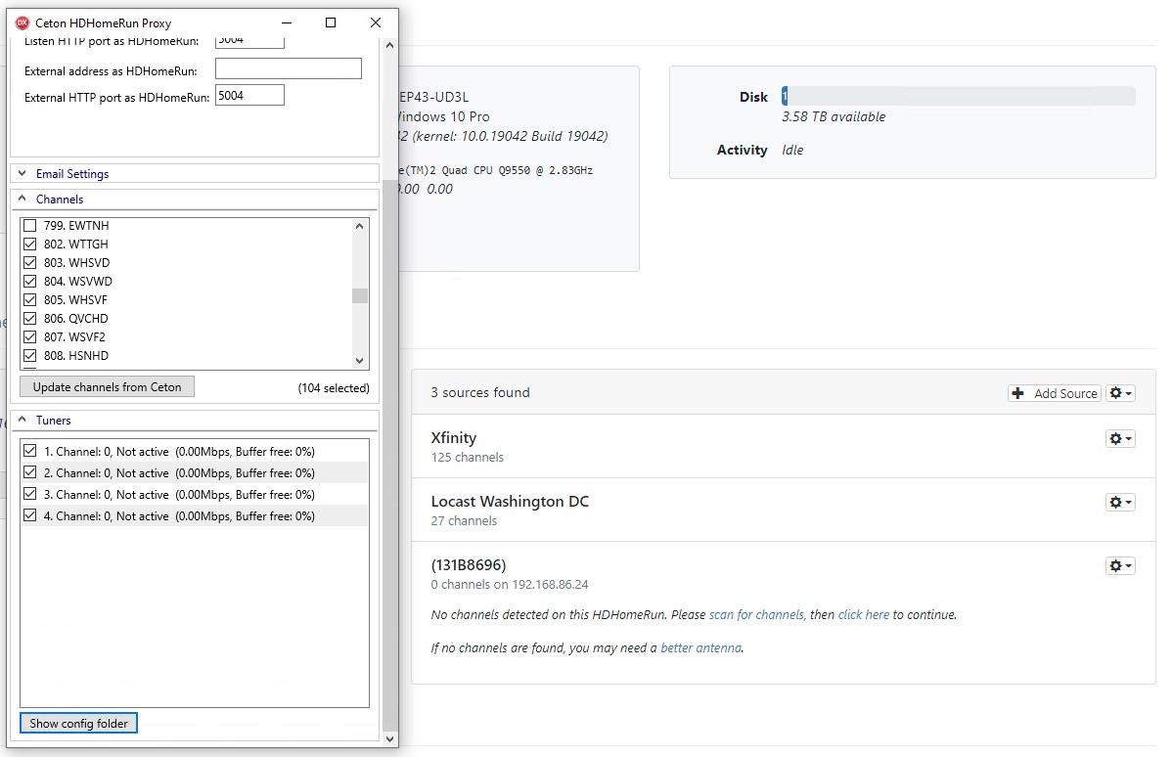
Task: Disable tuner 3 checkbox
Action: [x=30, y=495]
